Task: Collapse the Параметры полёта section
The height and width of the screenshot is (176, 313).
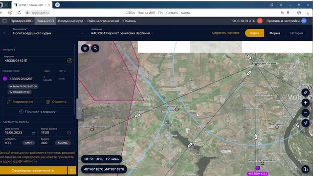Action: (16, 122)
